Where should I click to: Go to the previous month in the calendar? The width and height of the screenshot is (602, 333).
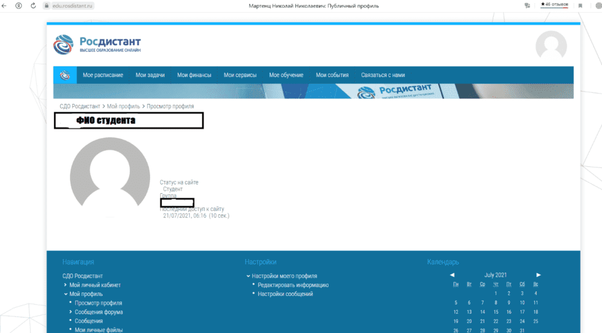[x=452, y=275]
